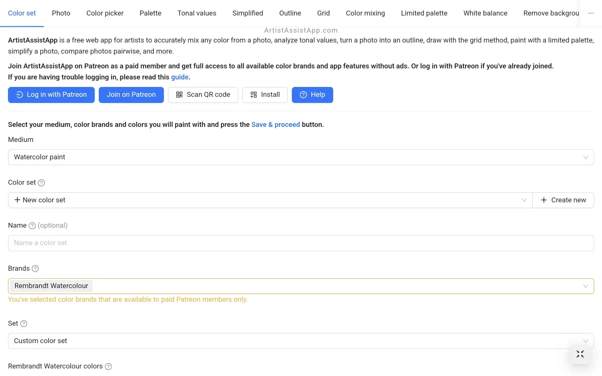
Task: Click the Join on Patreon button
Action: [x=131, y=95]
